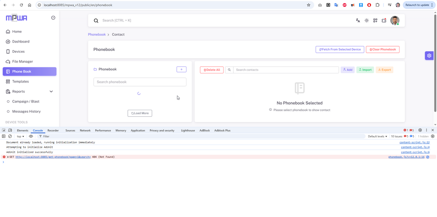Image resolution: width=437 pixels, height=217 pixels.
Task: Open the user profile avatar menu
Action: tap(395, 21)
